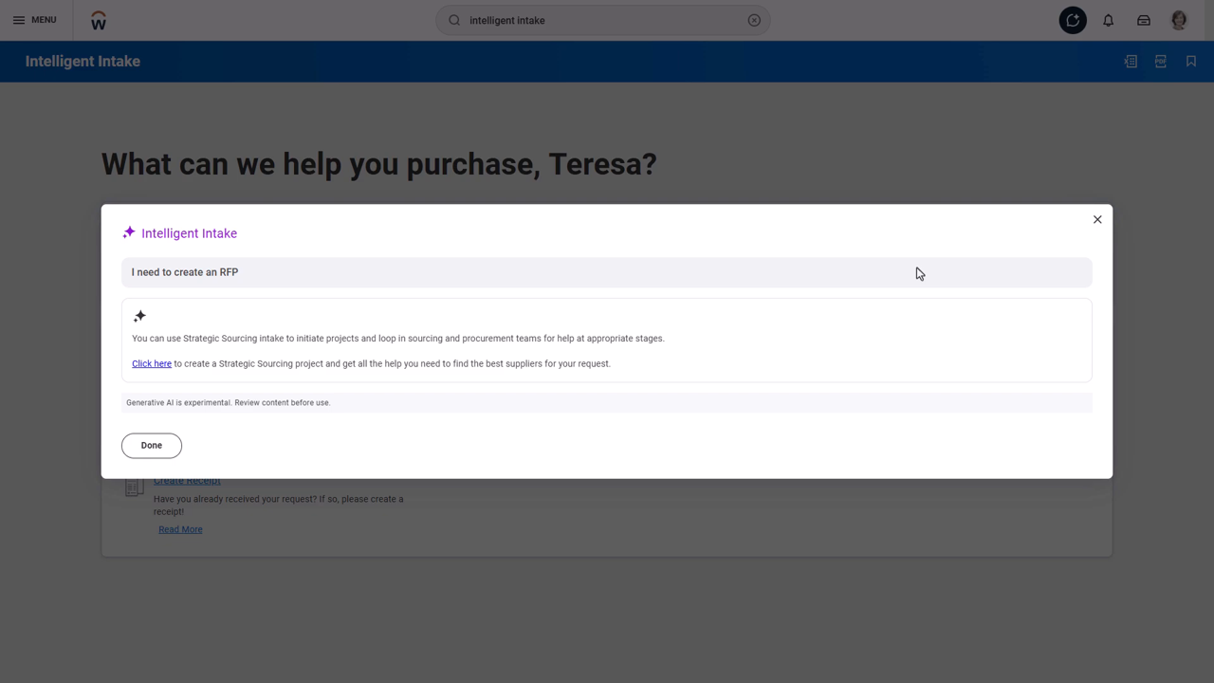Image resolution: width=1214 pixels, height=683 pixels.
Task: Click the MENU label text
Action: point(44,20)
